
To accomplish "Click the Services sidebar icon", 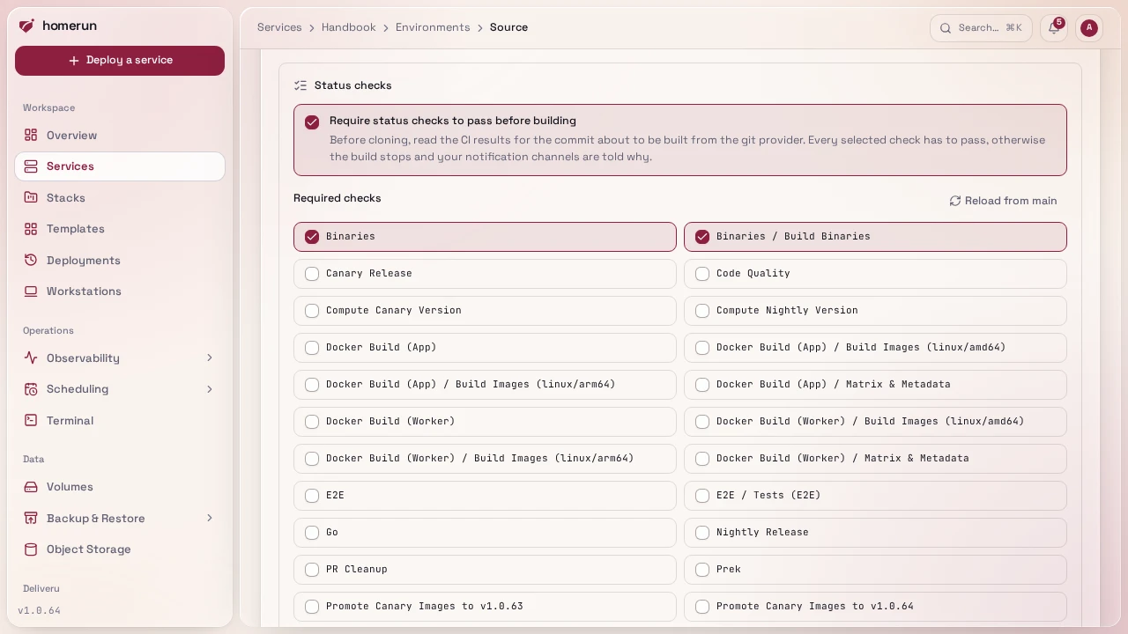I will click(x=31, y=166).
